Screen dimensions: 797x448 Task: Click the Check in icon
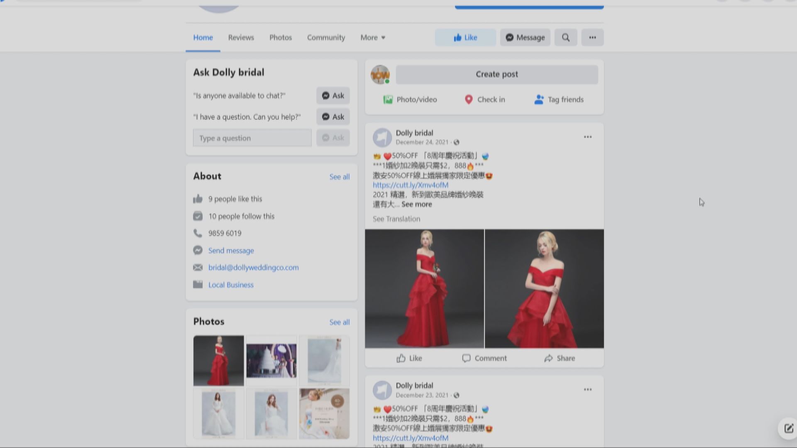[x=469, y=100]
